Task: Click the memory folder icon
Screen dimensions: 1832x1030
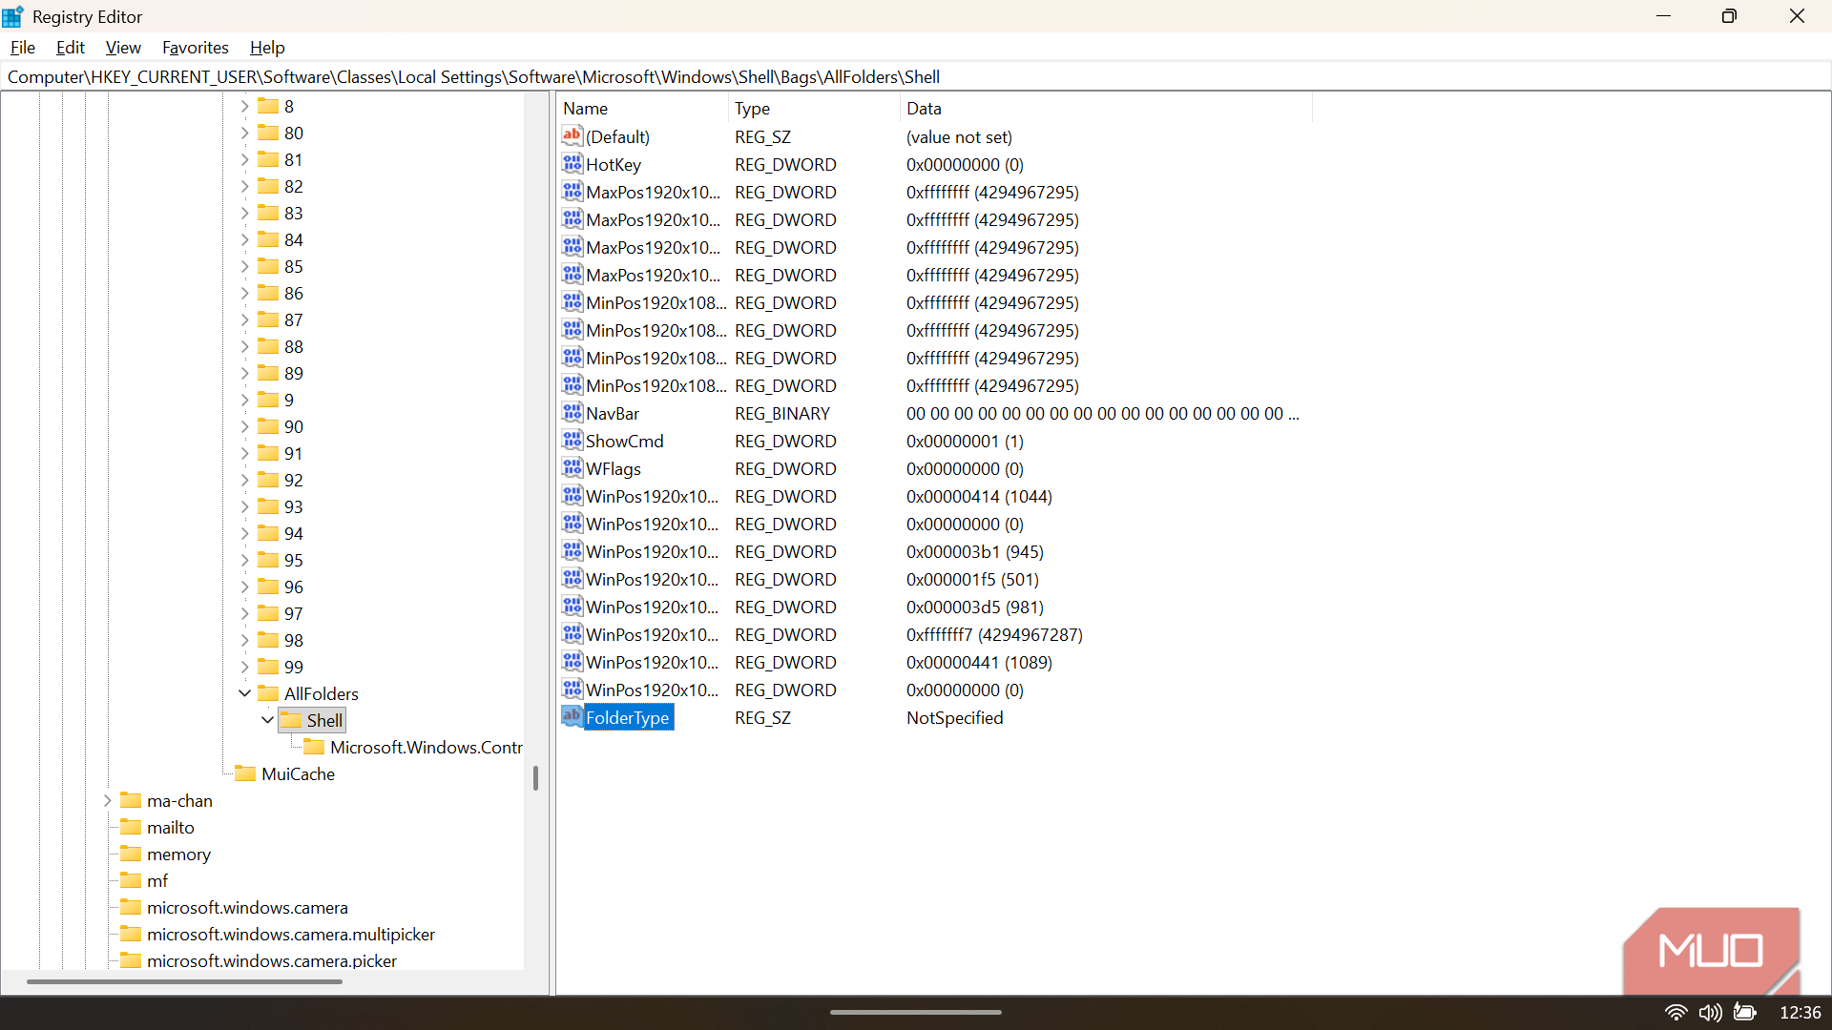Action: click(131, 854)
